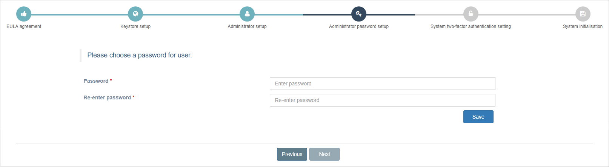Viewport: 609px width, 167px height.
Task: Click the Administrator password key icon
Action: [x=359, y=14]
